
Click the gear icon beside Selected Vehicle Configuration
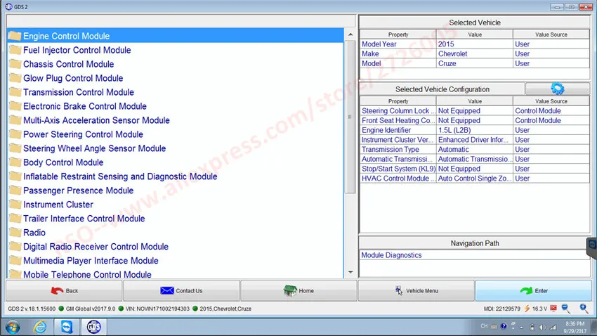[558, 89]
